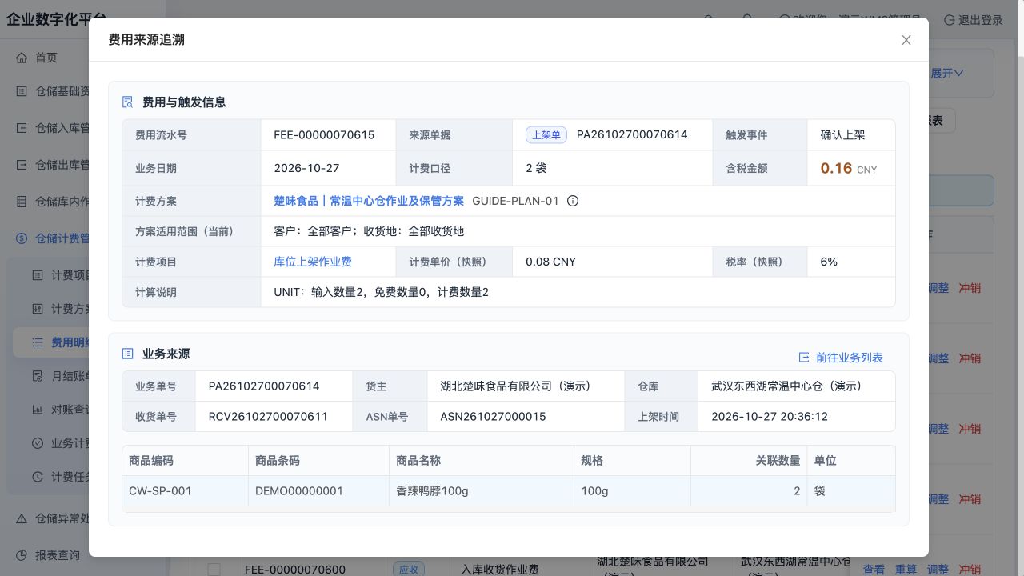Viewport: 1024px width, 576px height.
Task: Click the 仓储基础资料 sidebar icon
Action: 22,91
